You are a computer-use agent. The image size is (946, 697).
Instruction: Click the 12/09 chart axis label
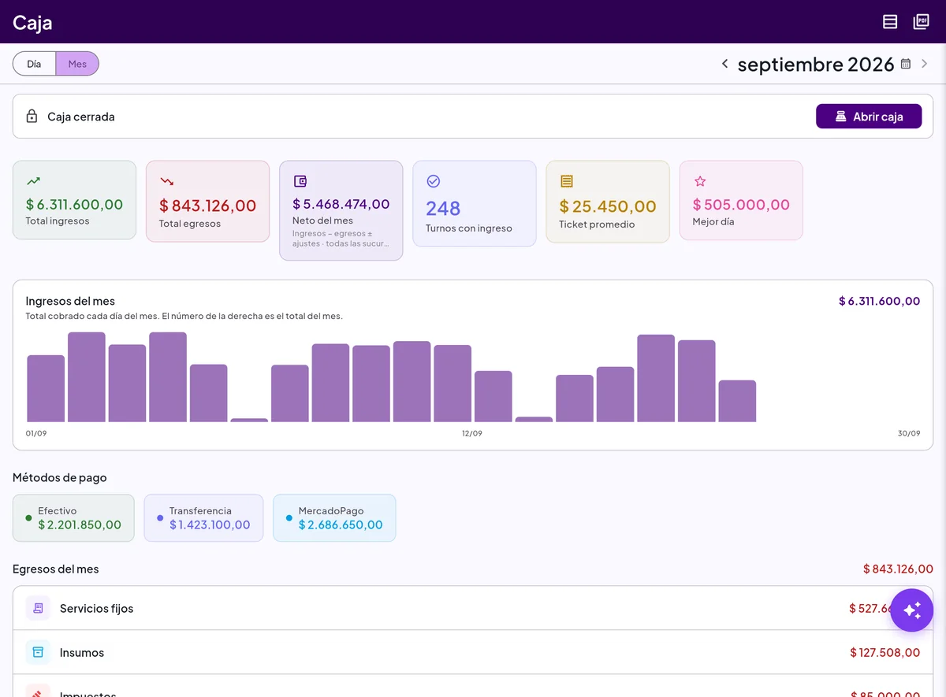point(471,433)
